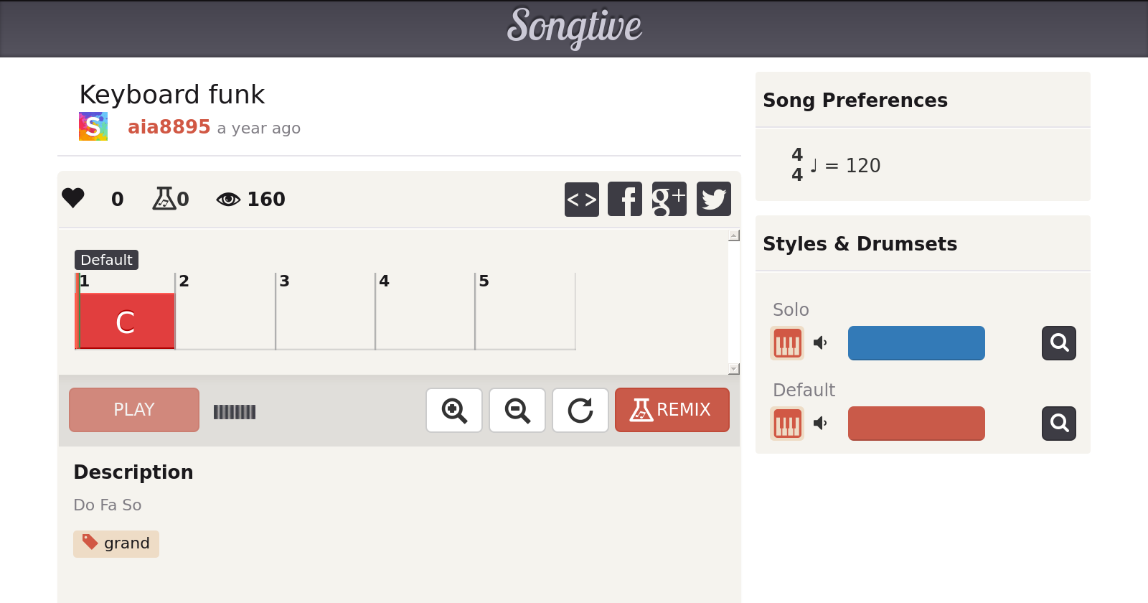The height and width of the screenshot is (603, 1148).
Task: Share the song on Google Plus
Action: pyautogui.click(x=669, y=199)
